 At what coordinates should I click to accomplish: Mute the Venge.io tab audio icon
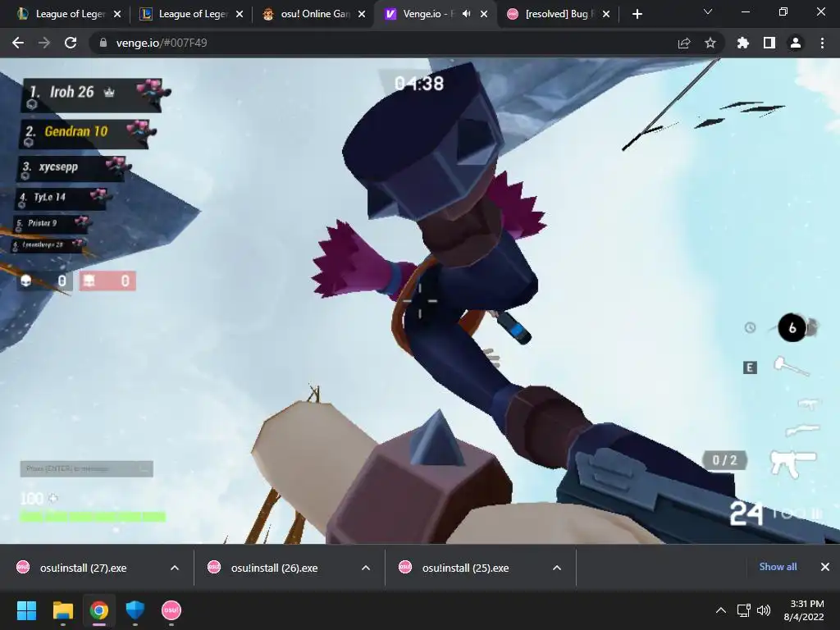coord(466,14)
